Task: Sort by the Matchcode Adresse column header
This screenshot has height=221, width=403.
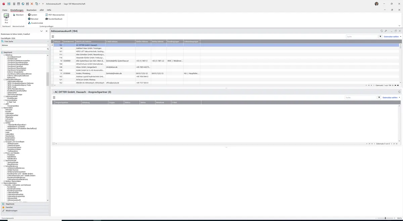Action: click(90, 42)
